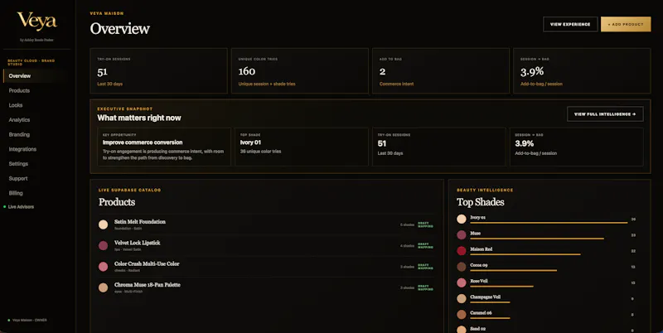Open the Looks section

[16, 105]
